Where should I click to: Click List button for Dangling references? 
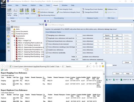tap(117, 35)
